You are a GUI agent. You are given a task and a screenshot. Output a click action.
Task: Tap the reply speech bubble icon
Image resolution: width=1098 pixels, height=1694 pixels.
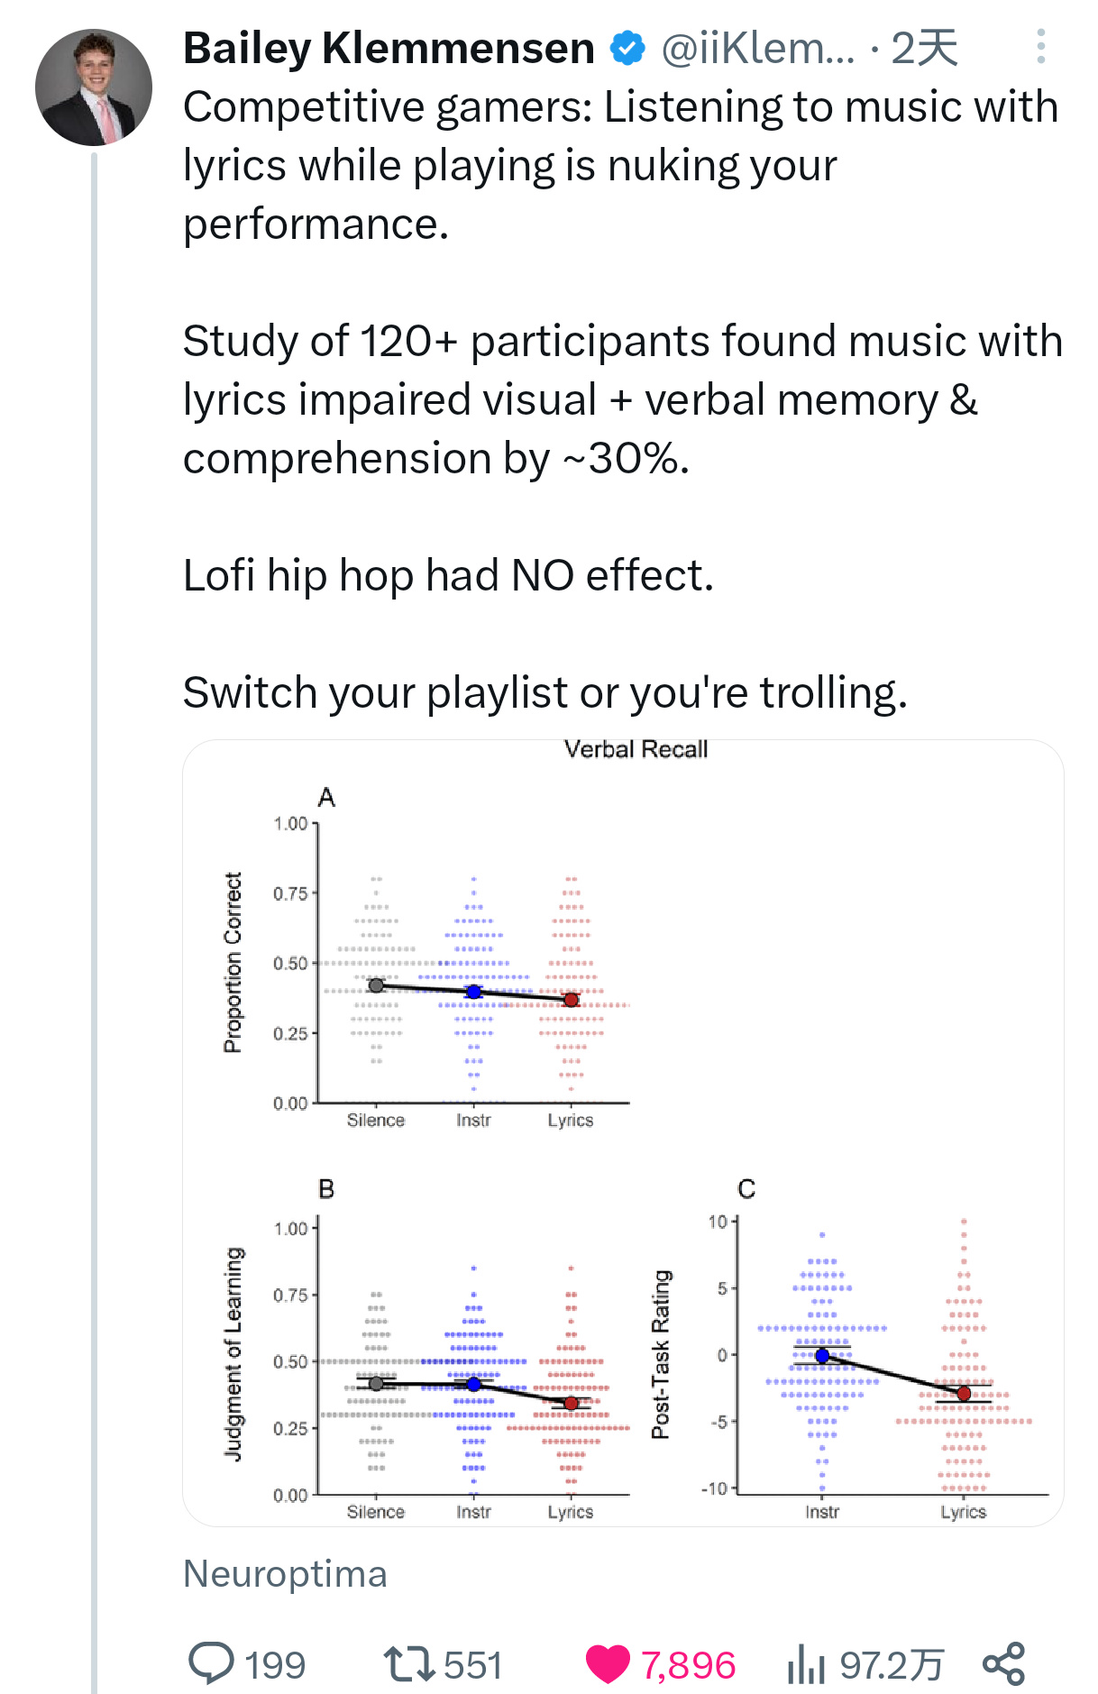[211, 1662]
